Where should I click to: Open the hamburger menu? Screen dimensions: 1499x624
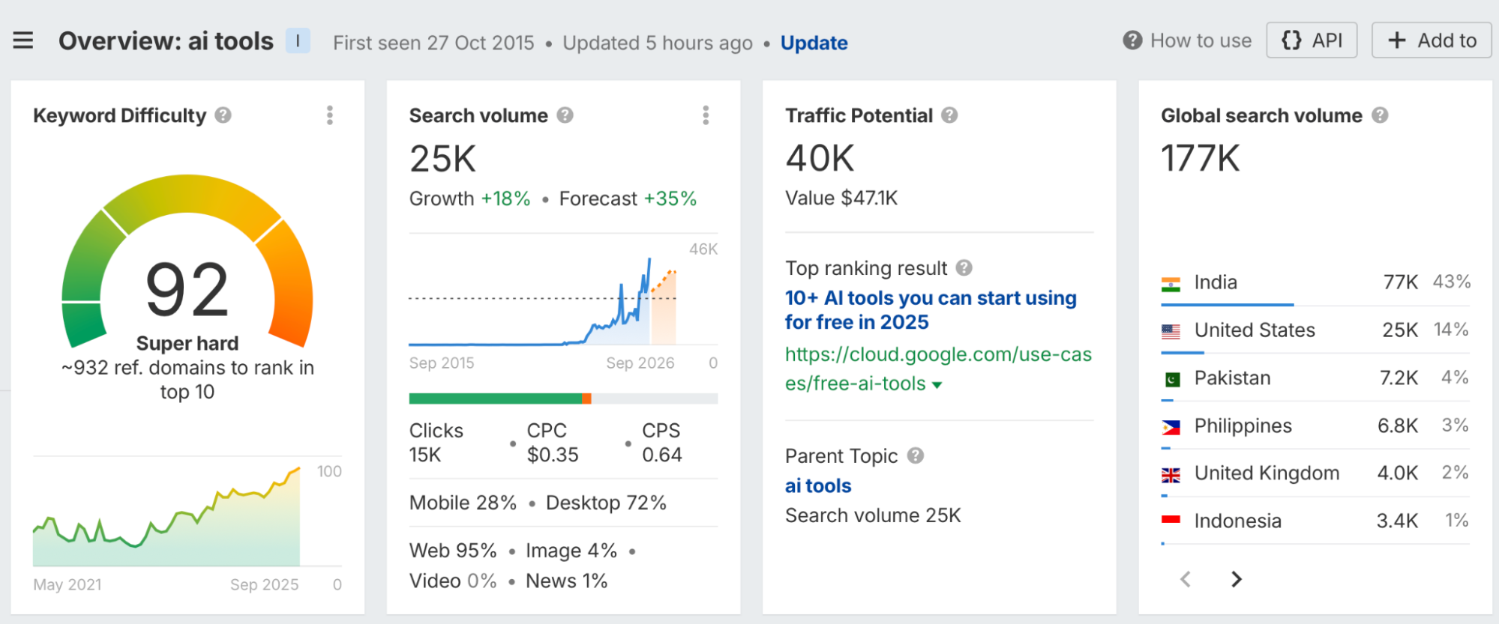point(23,40)
